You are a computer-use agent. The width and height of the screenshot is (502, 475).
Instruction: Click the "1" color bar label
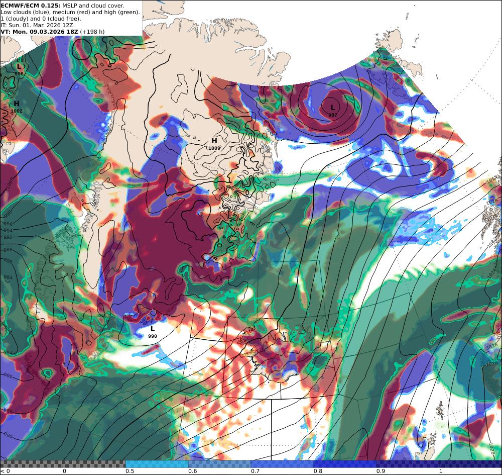(x=441, y=471)
